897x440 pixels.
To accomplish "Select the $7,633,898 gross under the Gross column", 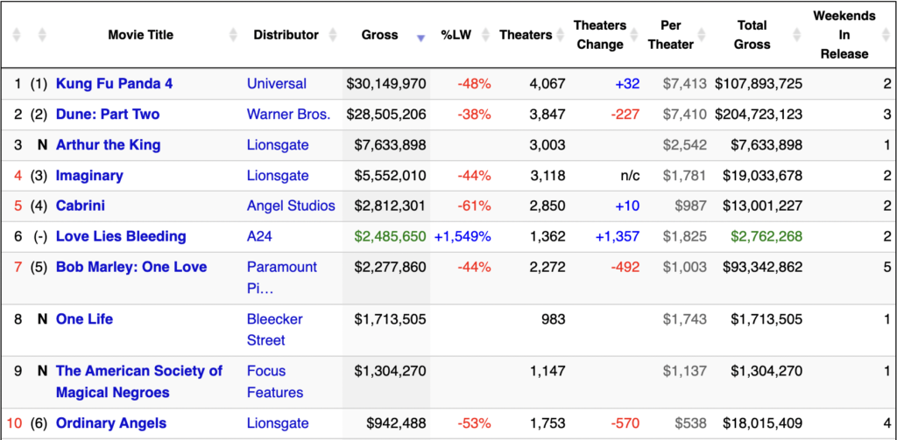I will (390, 145).
